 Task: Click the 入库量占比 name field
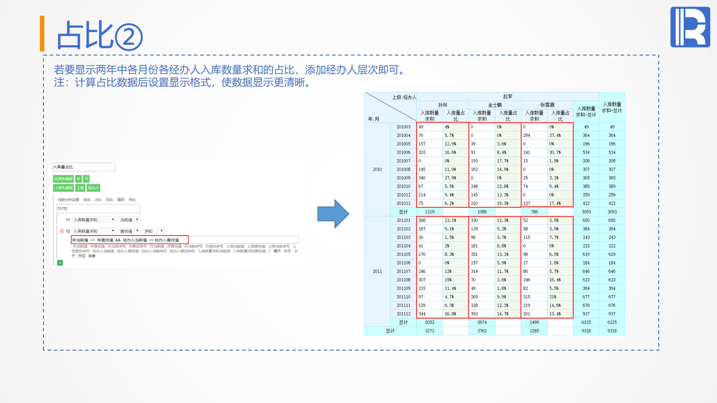84,167
